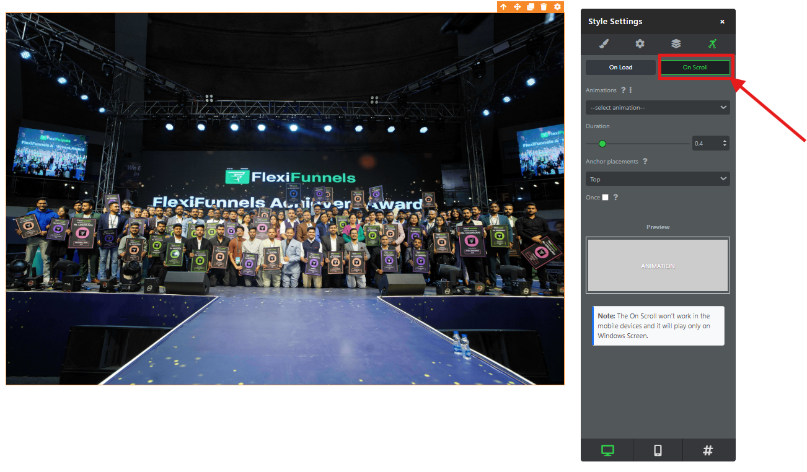Open the gear settings tab in Style Settings

pyautogui.click(x=640, y=43)
